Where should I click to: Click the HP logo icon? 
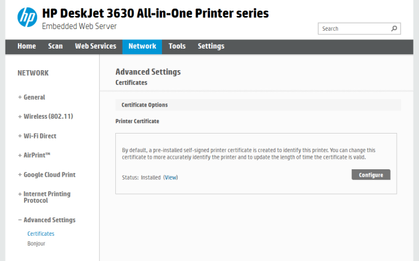[x=26, y=18]
